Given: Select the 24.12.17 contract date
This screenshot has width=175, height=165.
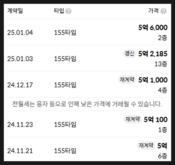Looking at the screenshot, I should 20,85.
